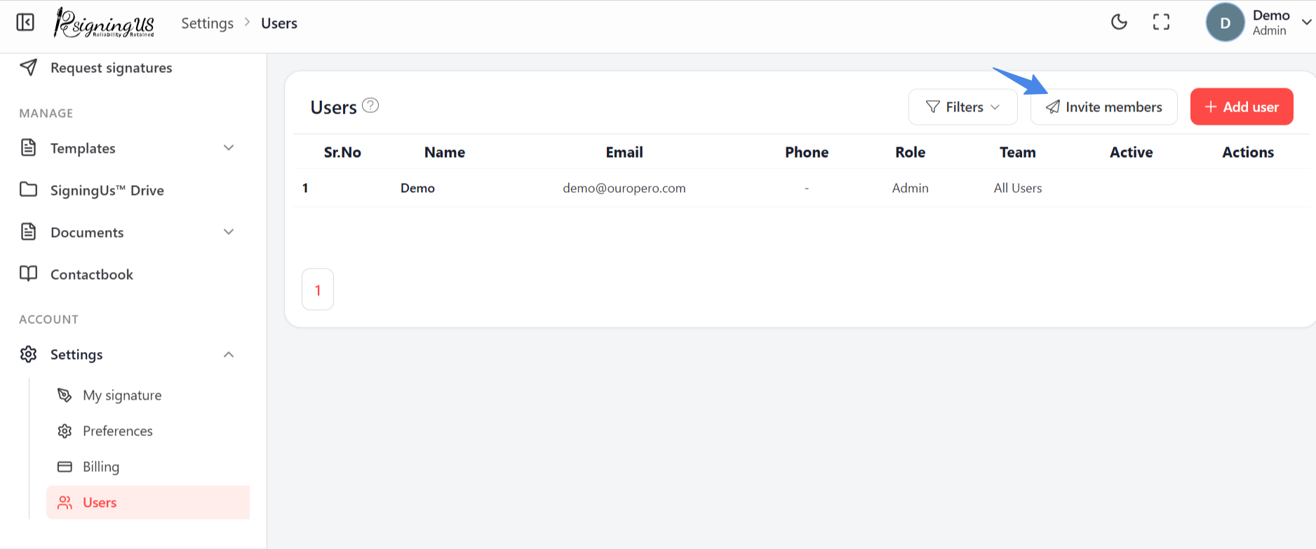
Task: Click the Name column header
Action: coord(445,152)
